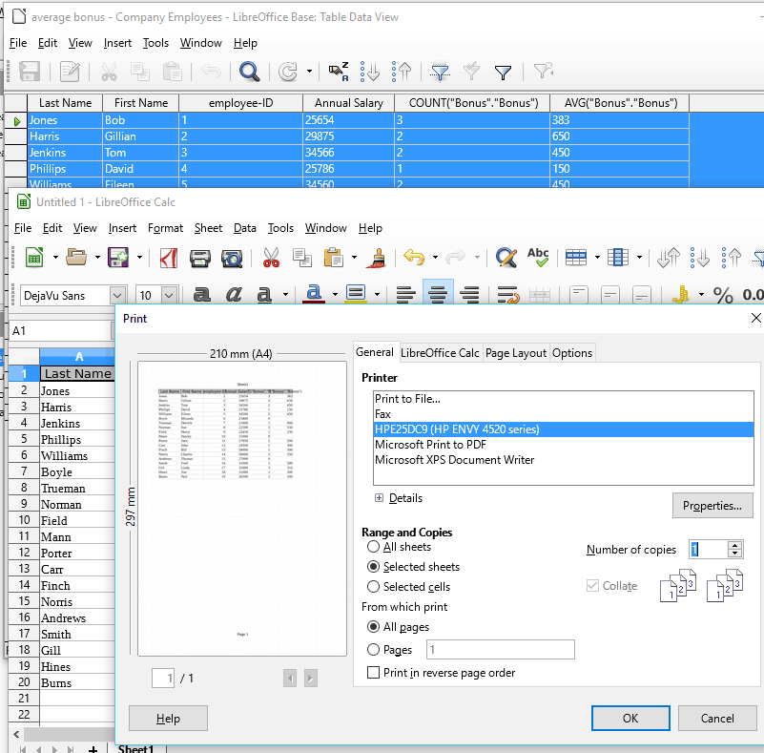Select Pages radio button

click(373, 649)
